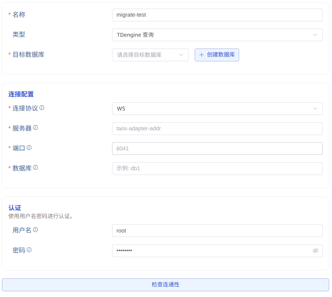Focus the 用户名 field containing root
332x297 pixels.
[x=217, y=230]
